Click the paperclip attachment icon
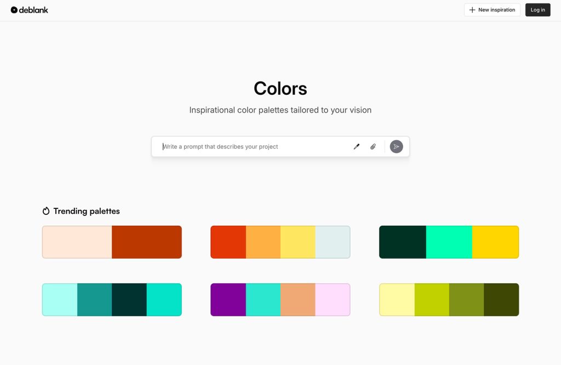561x365 pixels. pos(373,146)
